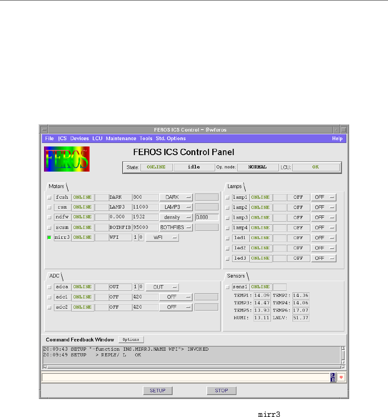This screenshot has height=417, width=388.
Task: Select the ADC tab
Action: (x=54, y=276)
